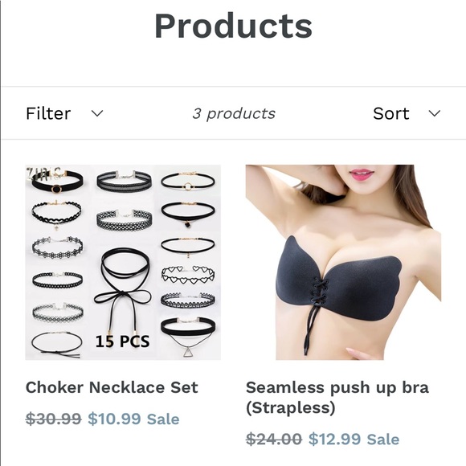Click the Sort label
466x466 pixels.
391,113
